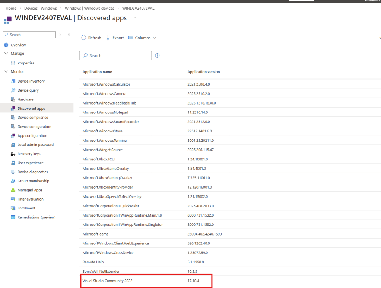Open the Hardware menu item

[x=25, y=99]
